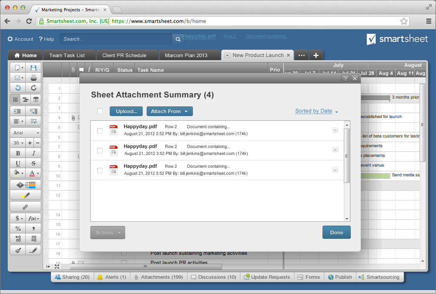Apply Underline formatting
The height and width of the screenshot is (294, 436).
[x=18, y=164]
